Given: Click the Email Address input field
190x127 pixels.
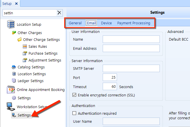Looking at the screenshot, I should (x=131, y=49).
